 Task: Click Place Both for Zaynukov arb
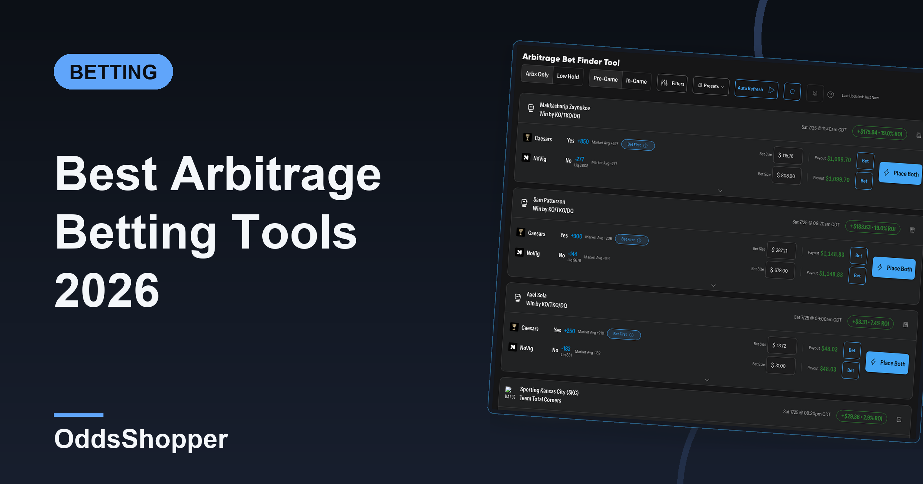[x=901, y=173]
